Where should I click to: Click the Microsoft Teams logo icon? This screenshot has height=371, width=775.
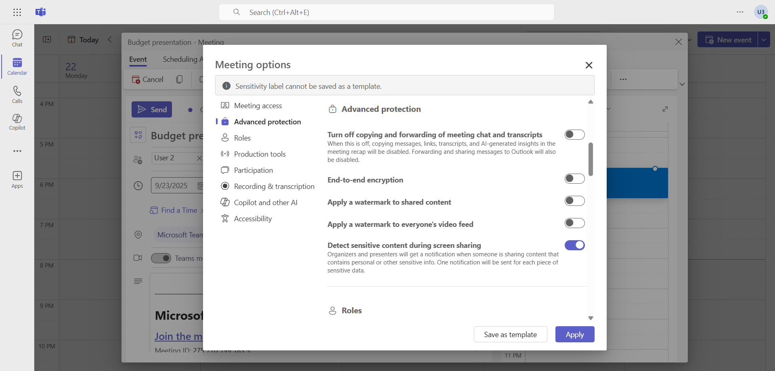[41, 12]
